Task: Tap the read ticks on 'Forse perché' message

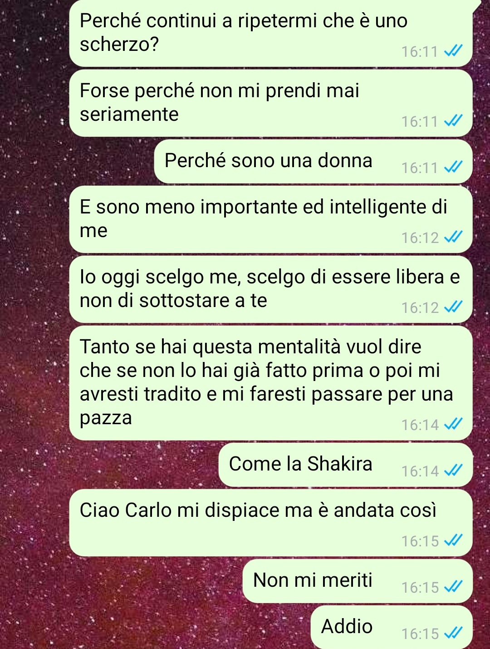Action: click(453, 120)
